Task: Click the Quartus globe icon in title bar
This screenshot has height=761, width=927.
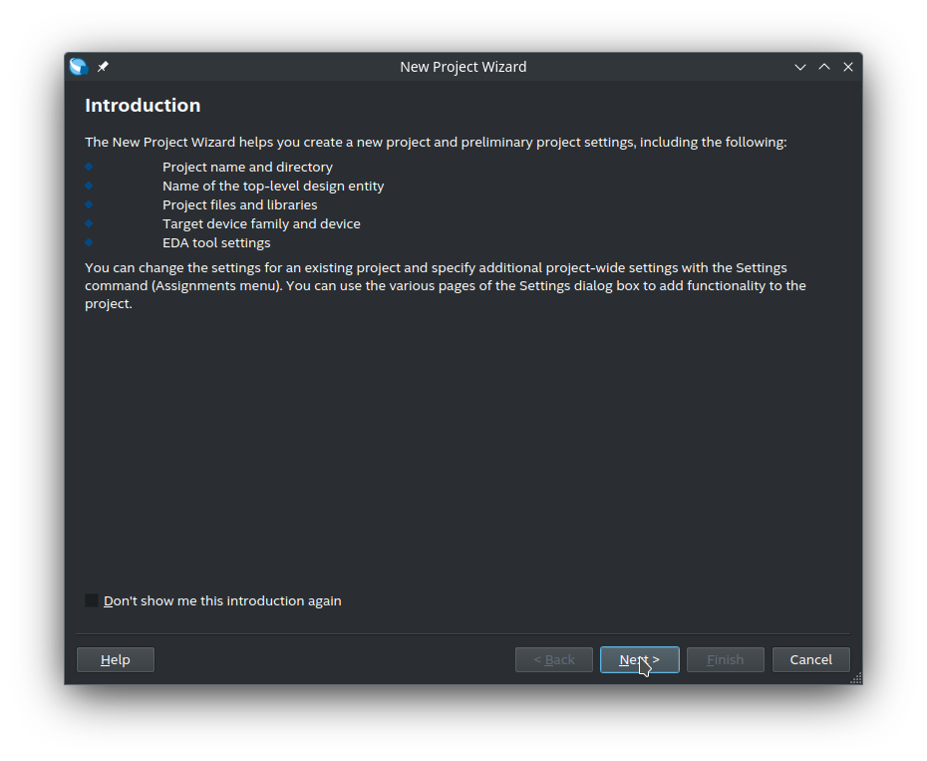Action: coord(79,67)
